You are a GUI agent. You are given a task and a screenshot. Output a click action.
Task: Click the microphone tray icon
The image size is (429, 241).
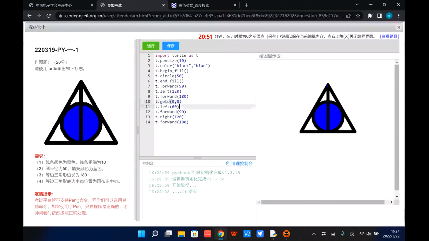(343, 234)
